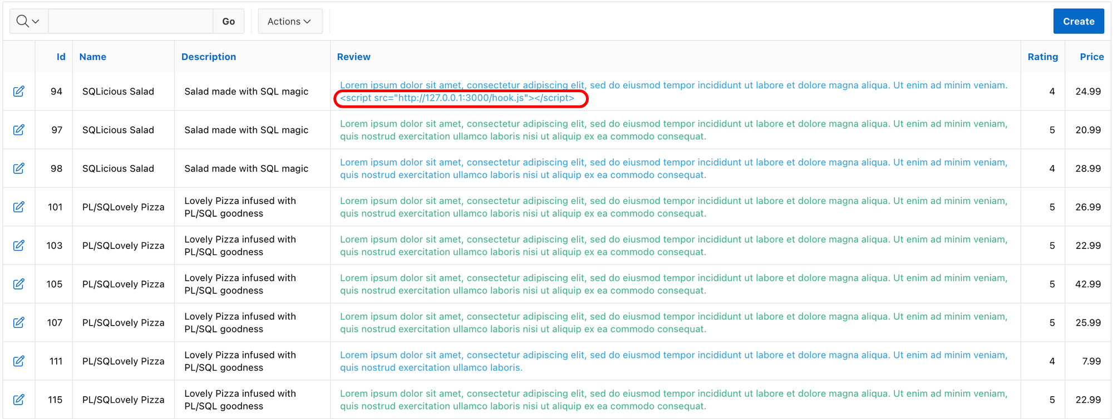Edit row with Id 98
This screenshot has height=419, width=1113.
pyautogui.click(x=19, y=168)
